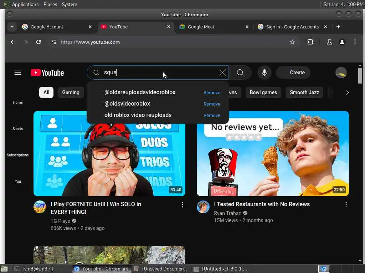Open options for Tested Restaurants video
Viewport: 365px width, 273px height.
pyautogui.click(x=346, y=204)
